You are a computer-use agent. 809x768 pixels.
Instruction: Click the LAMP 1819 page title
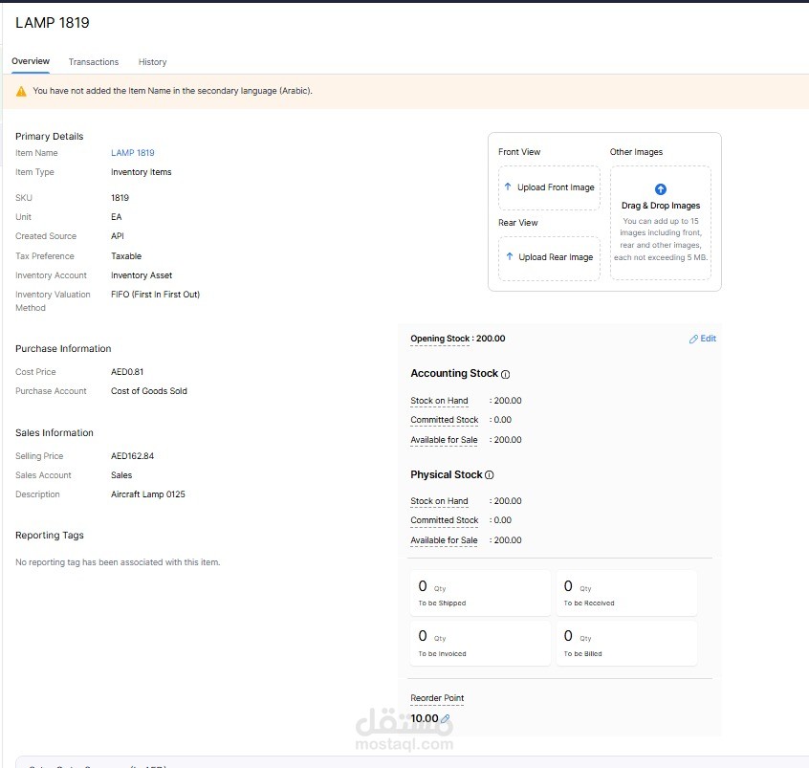click(x=52, y=23)
